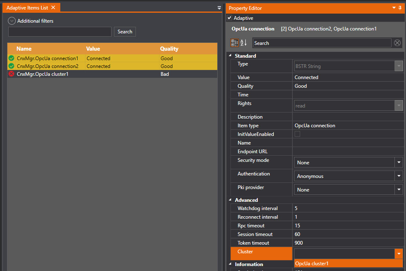Toggle the InitValueEnabled checkbox

click(x=297, y=134)
